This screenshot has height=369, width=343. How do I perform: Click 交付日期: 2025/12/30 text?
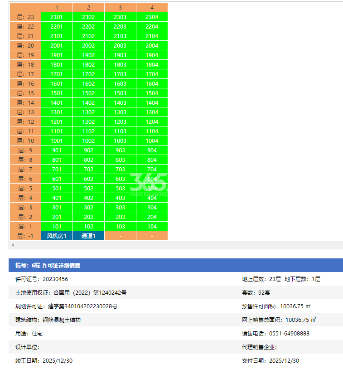[271, 361]
